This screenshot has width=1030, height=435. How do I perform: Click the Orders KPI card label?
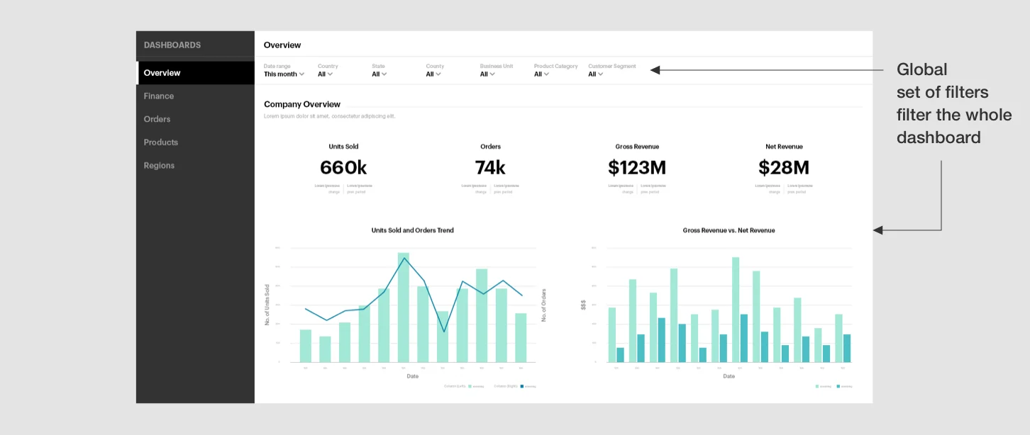(x=490, y=147)
